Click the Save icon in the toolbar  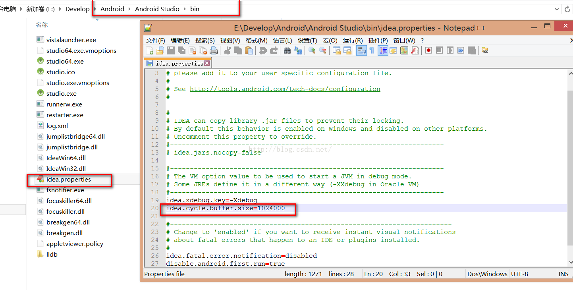(171, 50)
